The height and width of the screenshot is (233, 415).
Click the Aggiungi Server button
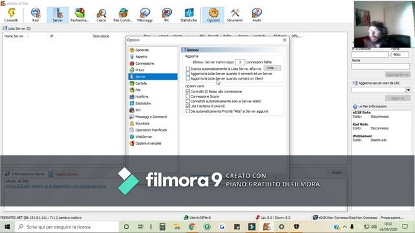point(397,75)
